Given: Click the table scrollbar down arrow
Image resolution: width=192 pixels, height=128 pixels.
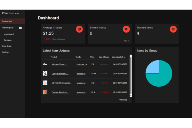Looking at the screenshot, I should [131, 96].
